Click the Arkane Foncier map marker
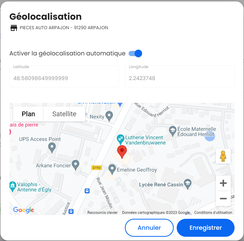The width and height of the screenshot is (244, 241). click(x=76, y=165)
